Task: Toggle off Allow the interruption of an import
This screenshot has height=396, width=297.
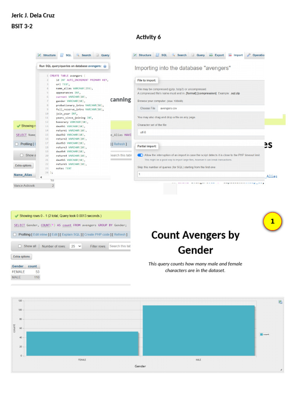Action: [x=140, y=155]
